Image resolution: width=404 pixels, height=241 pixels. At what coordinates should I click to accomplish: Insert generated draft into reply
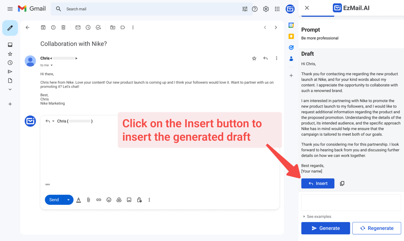[x=318, y=183]
